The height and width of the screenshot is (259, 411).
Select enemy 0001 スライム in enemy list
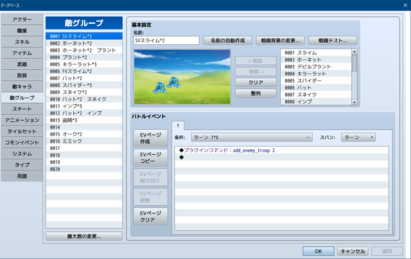[316, 53]
